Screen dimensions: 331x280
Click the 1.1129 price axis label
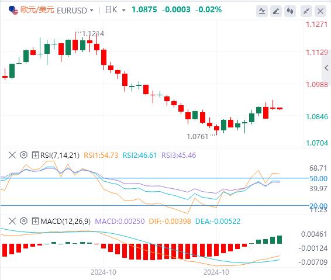pyautogui.click(x=317, y=53)
